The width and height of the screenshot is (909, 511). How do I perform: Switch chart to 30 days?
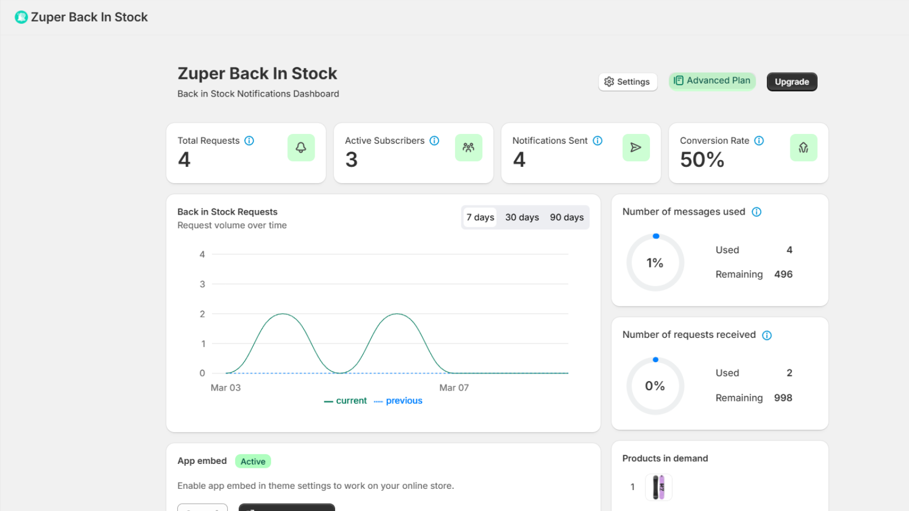point(522,217)
